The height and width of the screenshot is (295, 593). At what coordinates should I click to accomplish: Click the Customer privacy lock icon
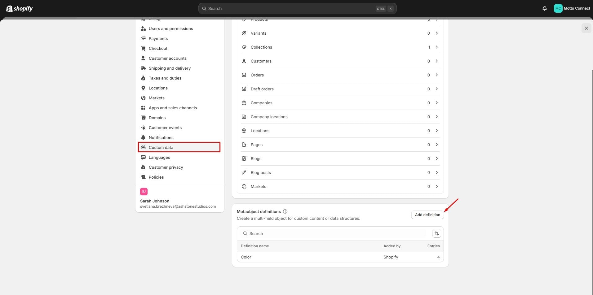tap(143, 167)
